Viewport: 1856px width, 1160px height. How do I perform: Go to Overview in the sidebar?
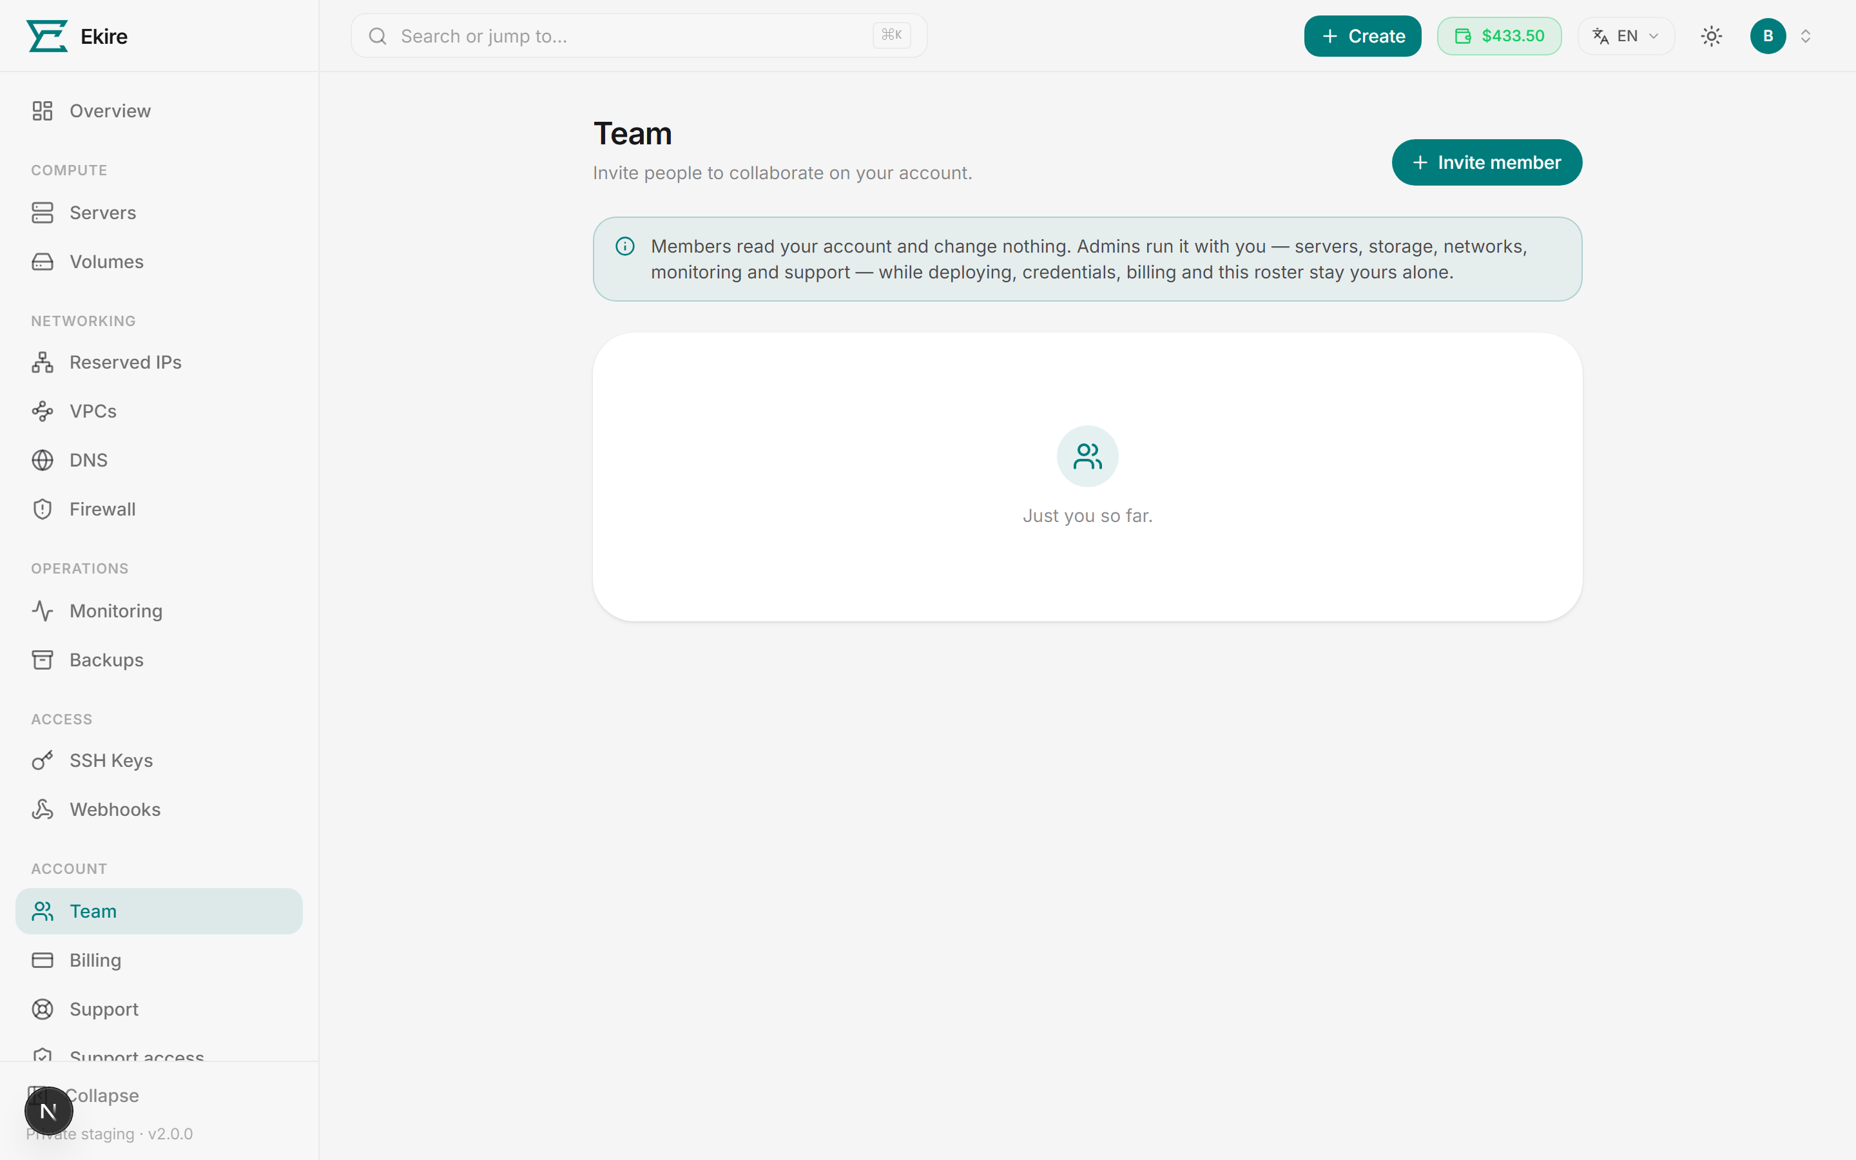pos(159,111)
